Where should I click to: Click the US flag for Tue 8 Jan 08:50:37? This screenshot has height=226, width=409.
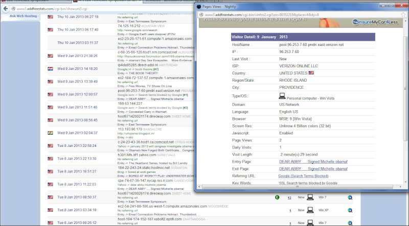pos(50,197)
